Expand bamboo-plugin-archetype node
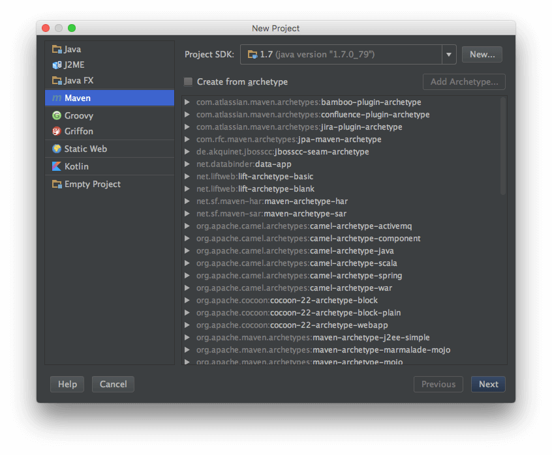The image size is (552, 455). pyautogui.click(x=187, y=102)
